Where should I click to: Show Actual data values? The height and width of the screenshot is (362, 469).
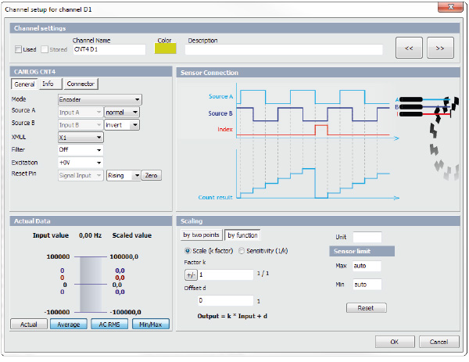click(29, 324)
